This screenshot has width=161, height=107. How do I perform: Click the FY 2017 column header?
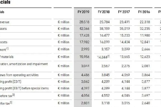(x=124, y=12)
